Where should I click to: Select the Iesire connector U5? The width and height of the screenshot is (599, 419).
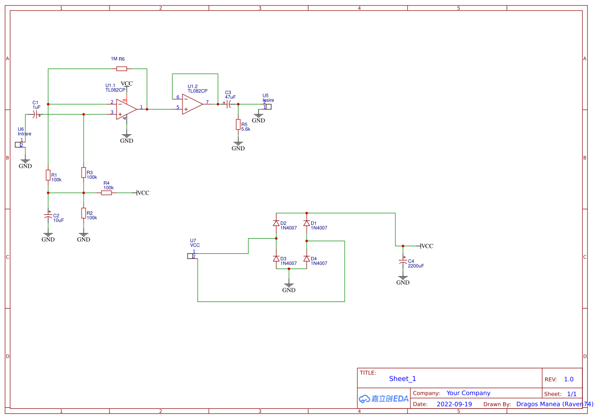[269, 106]
